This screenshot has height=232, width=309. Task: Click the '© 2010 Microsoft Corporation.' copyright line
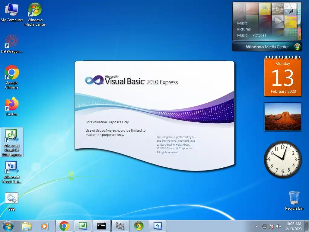(175, 148)
